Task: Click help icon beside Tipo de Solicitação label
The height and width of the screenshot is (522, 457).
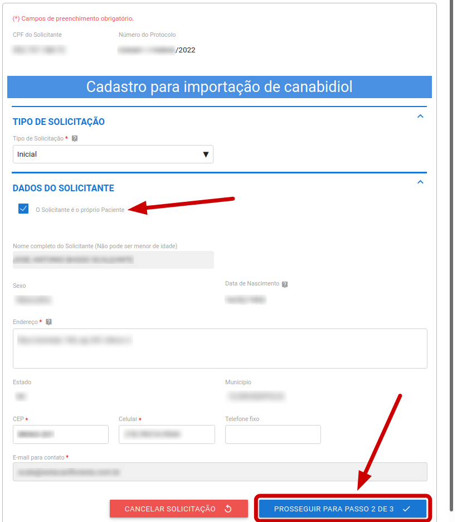Action: [75, 138]
